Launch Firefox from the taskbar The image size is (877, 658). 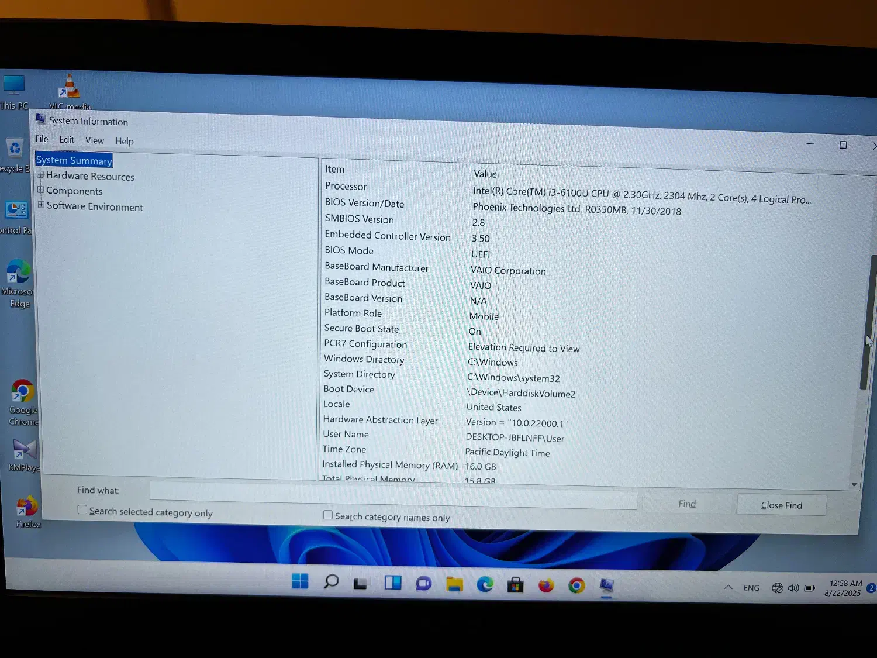click(546, 585)
